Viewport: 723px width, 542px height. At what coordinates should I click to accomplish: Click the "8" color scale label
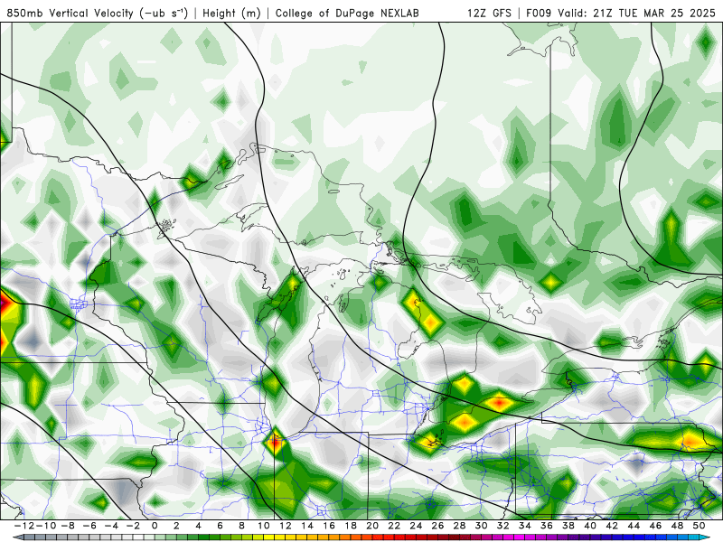pos(241,526)
